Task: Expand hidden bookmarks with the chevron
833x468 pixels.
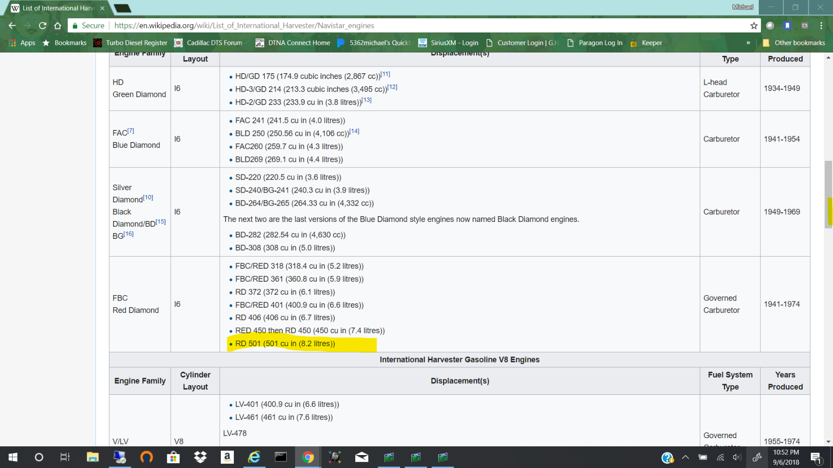Action: click(x=748, y=43)
